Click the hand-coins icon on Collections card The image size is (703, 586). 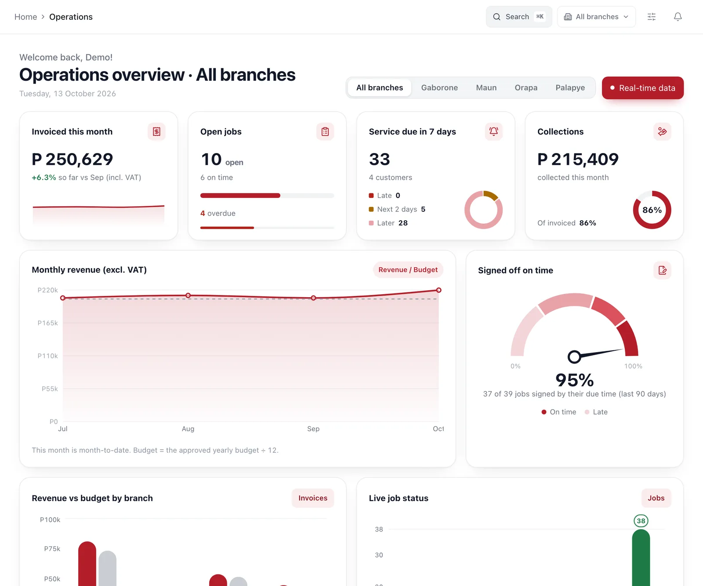[x=662, y=131]
